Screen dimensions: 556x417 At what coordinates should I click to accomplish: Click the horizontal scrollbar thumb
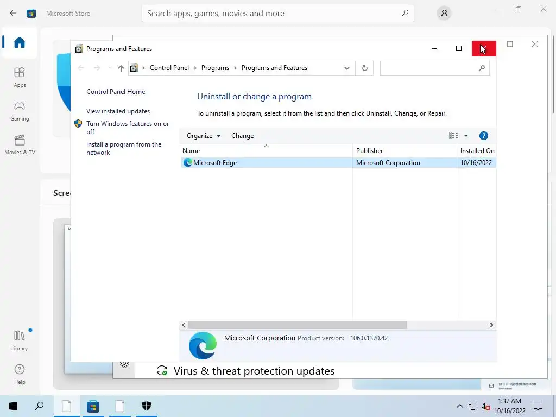297,325
